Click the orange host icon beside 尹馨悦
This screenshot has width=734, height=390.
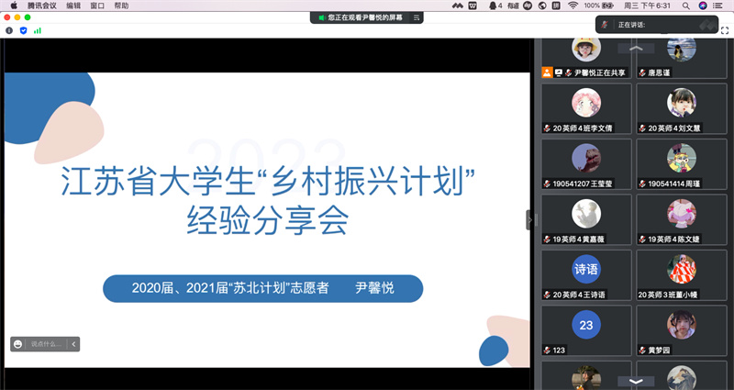point(547,72)
